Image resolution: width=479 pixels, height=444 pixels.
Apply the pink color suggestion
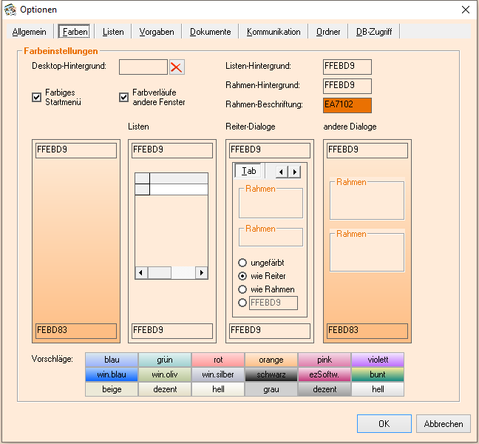click(x=325, y=360)
